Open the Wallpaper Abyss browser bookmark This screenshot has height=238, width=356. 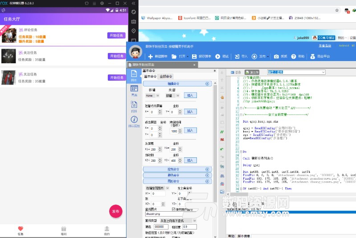[x=157, y=18]
